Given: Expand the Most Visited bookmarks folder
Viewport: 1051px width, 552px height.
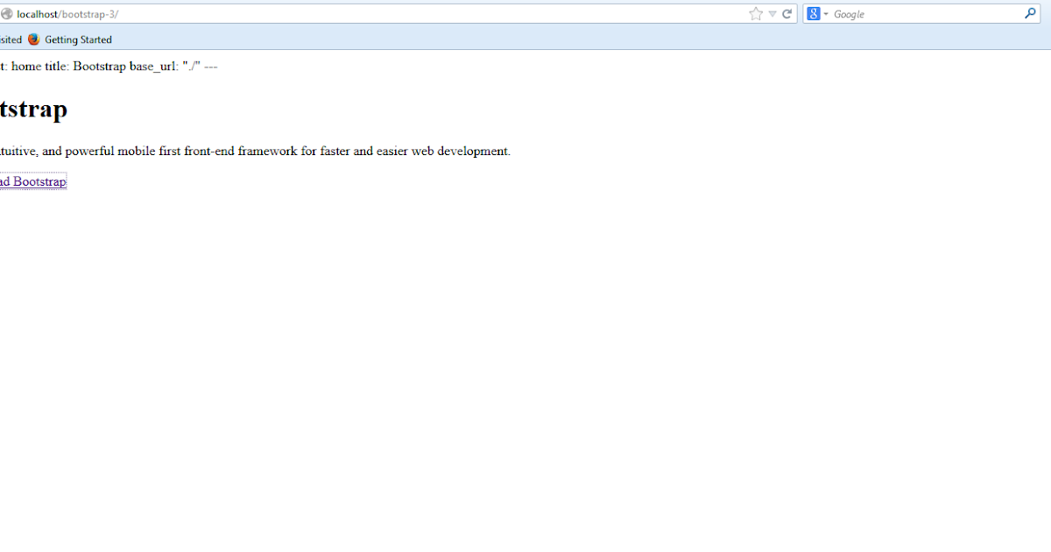Looking at the screenshot, I should coord(9,39).
